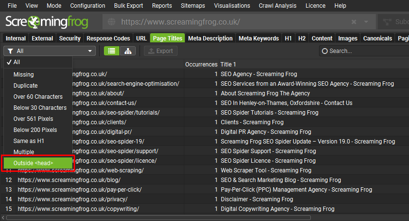Switch to the Images tab
409x221 pixels.
[348, 39]
